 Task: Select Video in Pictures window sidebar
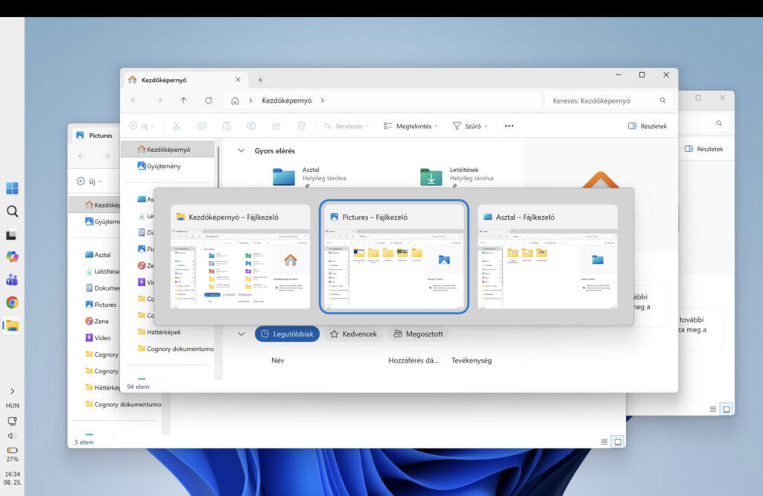(x=98, y=337)
